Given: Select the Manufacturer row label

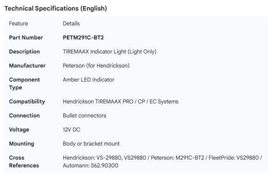Looking at the screenshot, I should (x=27, y=66).
